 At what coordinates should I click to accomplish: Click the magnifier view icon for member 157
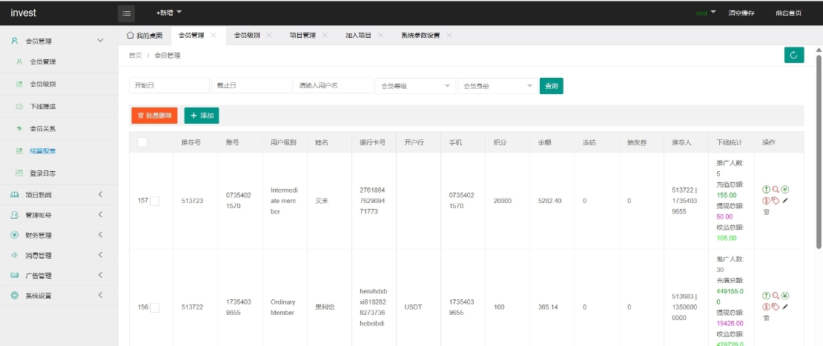click(x=776, y=190)
